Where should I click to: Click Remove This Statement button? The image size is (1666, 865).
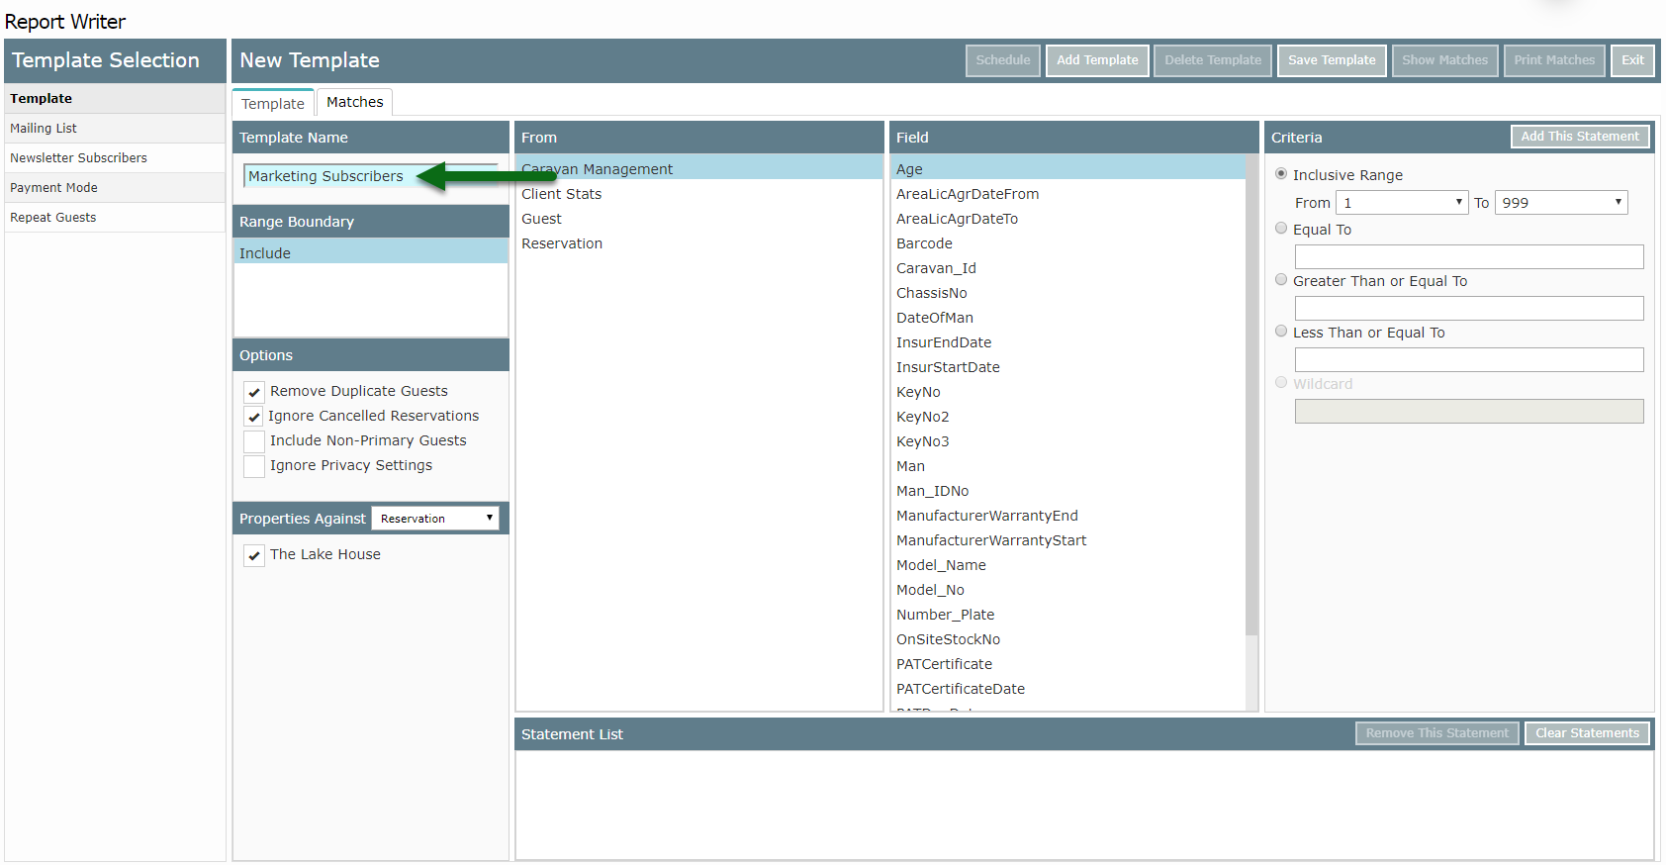pyautogui.click(x=1436, y=733)
